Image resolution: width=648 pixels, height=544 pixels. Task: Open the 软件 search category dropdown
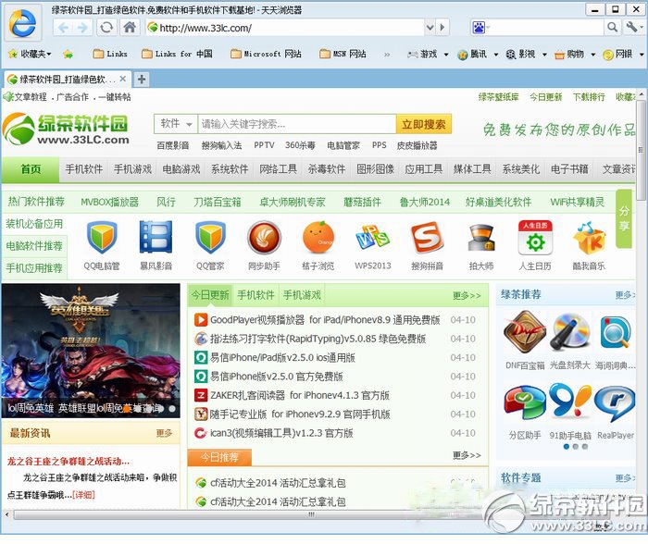point(176,123)
